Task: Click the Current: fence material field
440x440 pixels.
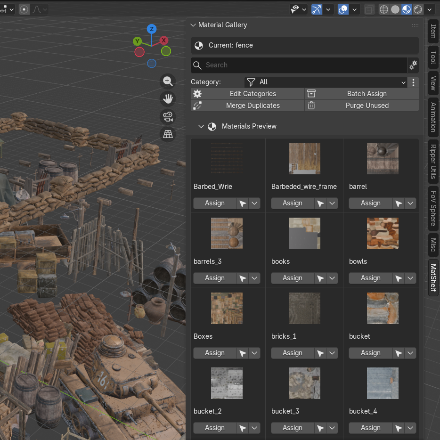Action: click(305, 45)
